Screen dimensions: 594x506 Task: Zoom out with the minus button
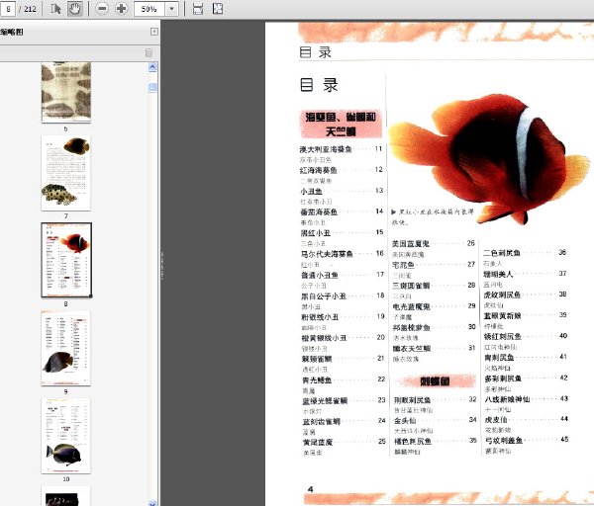pyautogui.click(x=102, y=8)
